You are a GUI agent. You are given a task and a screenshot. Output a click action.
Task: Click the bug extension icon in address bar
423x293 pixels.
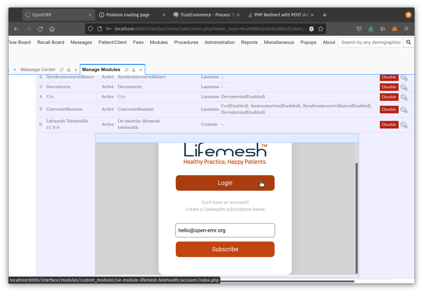(x=311, y=29)
